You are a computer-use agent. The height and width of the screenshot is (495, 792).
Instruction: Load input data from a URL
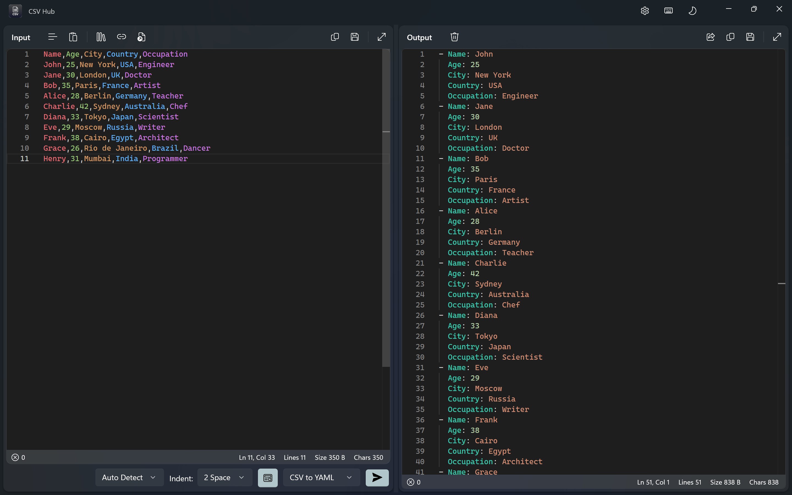pos(122,37)
